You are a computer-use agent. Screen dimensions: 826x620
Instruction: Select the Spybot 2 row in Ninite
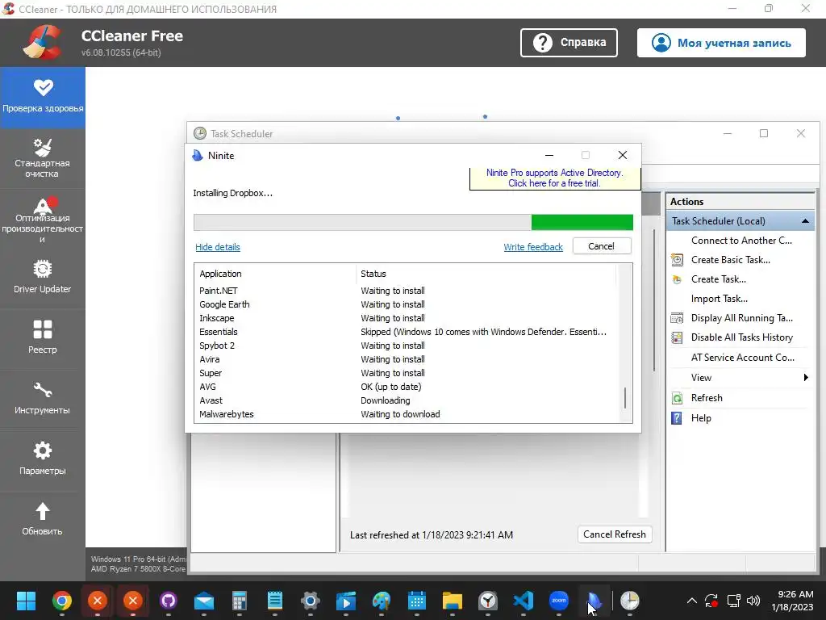(406, 346)
